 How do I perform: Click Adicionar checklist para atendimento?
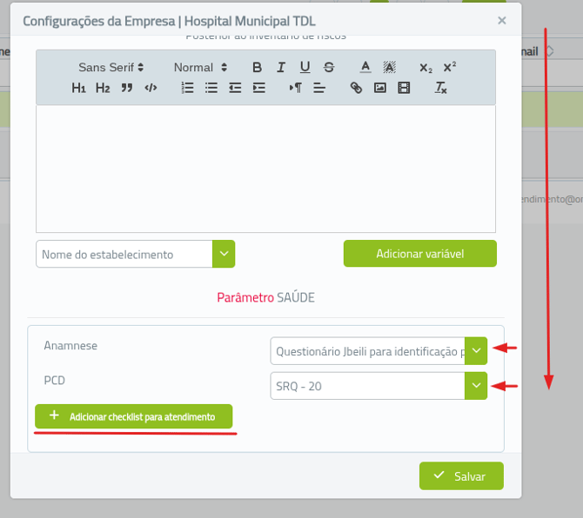(x=133, y=416)
